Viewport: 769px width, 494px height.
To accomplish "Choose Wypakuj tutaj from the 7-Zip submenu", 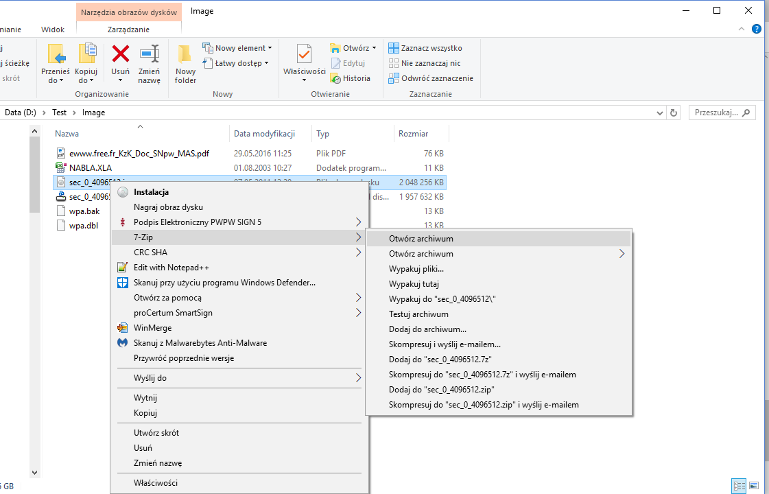I will (414, 284).
